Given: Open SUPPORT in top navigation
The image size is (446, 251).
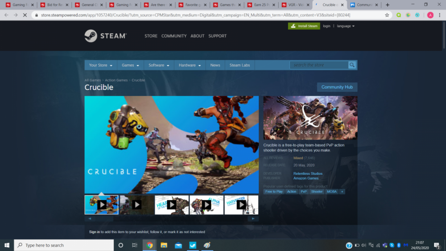Looking at the screenshot, I should [217, 36].
